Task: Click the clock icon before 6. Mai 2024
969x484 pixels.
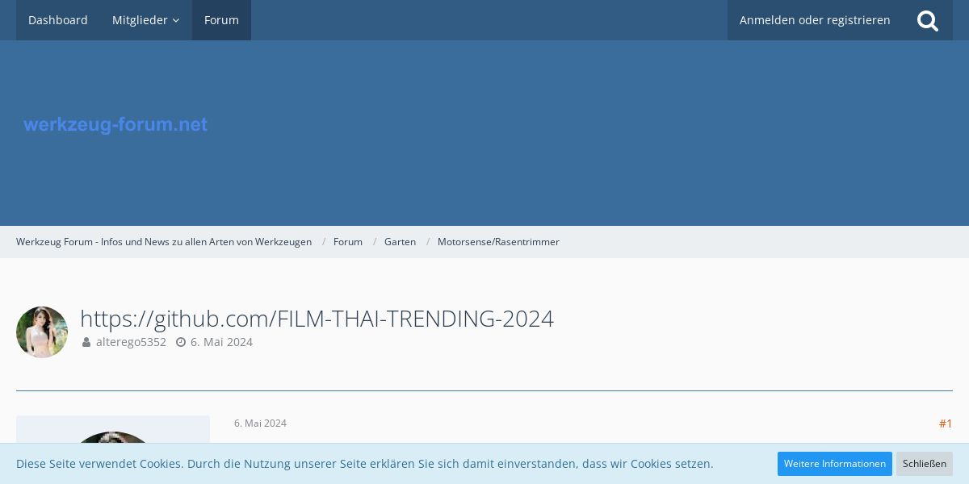Action: [181, 342]
